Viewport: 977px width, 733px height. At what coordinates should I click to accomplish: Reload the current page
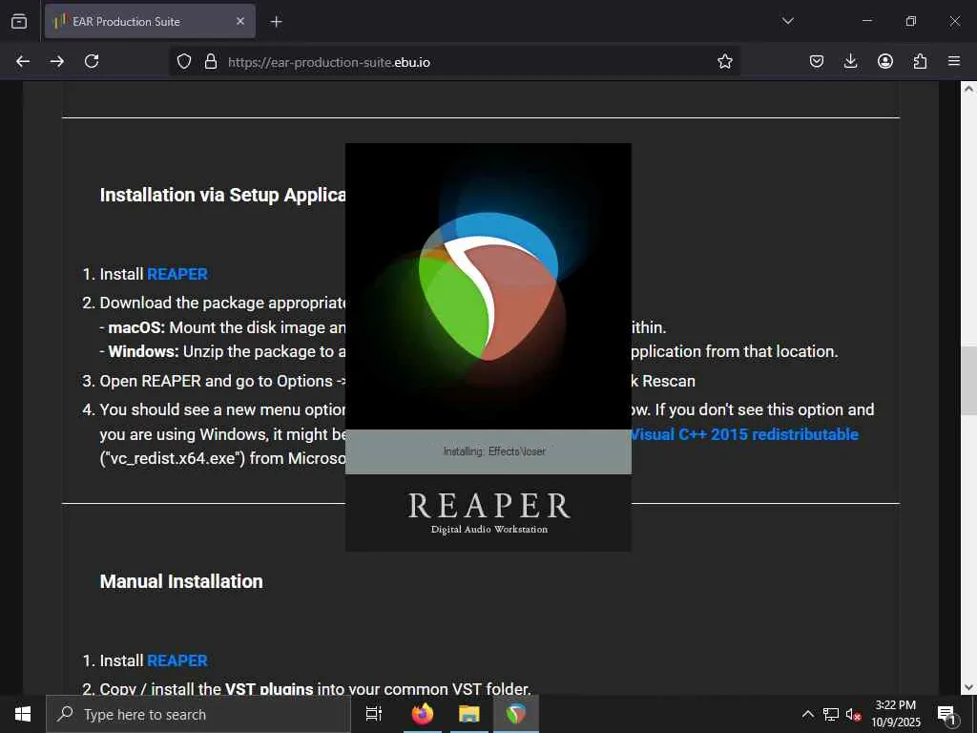(92, 61)
